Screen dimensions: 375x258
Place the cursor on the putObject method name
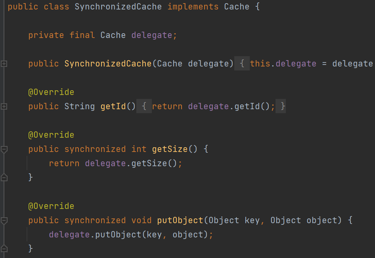180,220
